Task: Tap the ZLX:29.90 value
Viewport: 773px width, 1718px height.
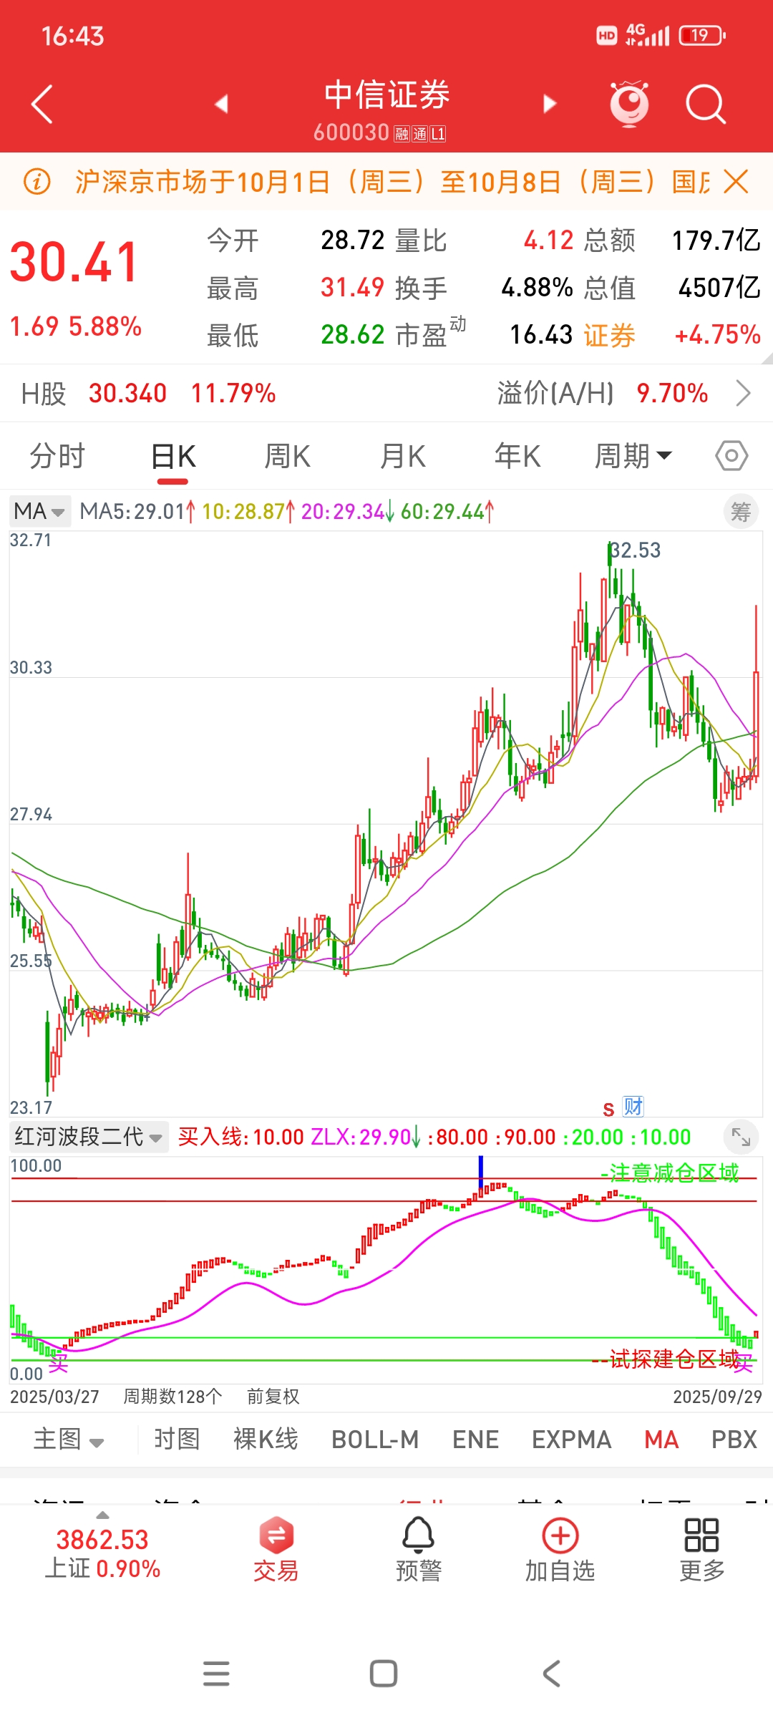Action: point(365,1137)
